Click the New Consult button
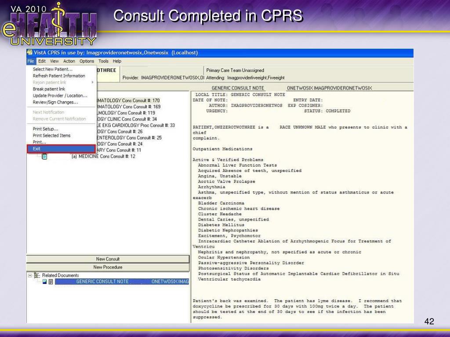This screenshot has height=337, width=450. coord(108,259)
